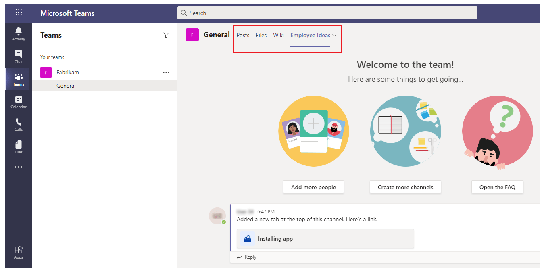The image size is (544, 272).
Task: Expand the Employee Ideas tab dropdown arrow
Action: [x=334, y=36]
